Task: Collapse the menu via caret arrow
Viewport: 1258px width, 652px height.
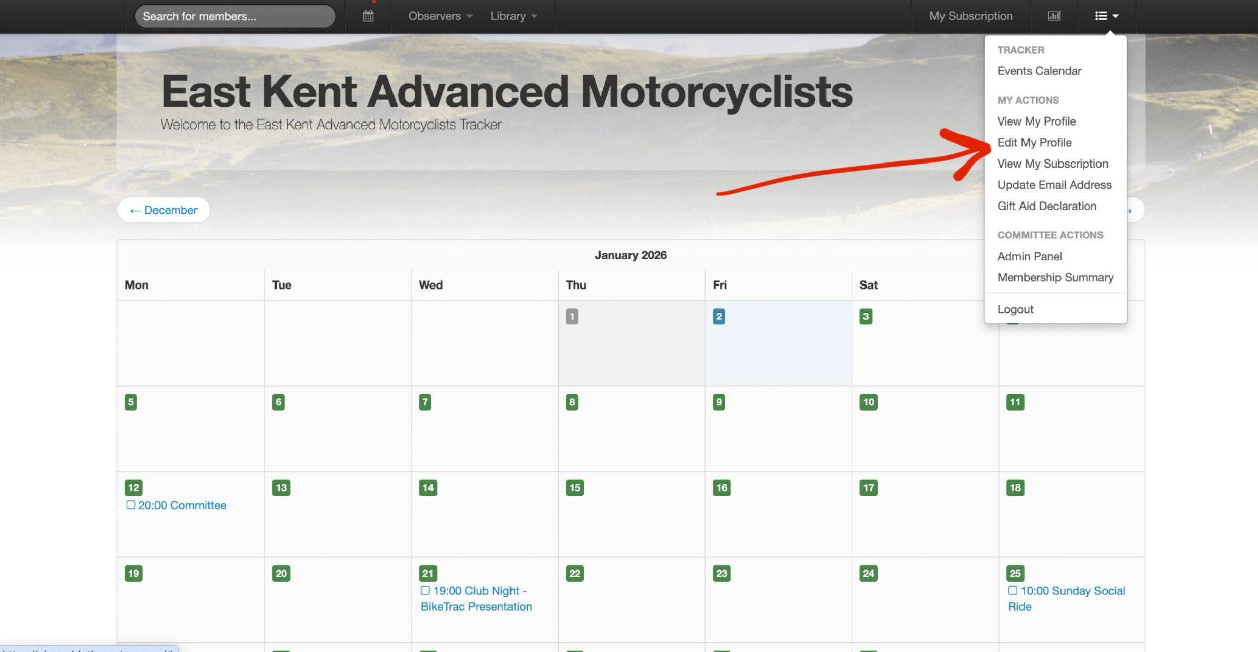Action: click(x=1115, y=16)
